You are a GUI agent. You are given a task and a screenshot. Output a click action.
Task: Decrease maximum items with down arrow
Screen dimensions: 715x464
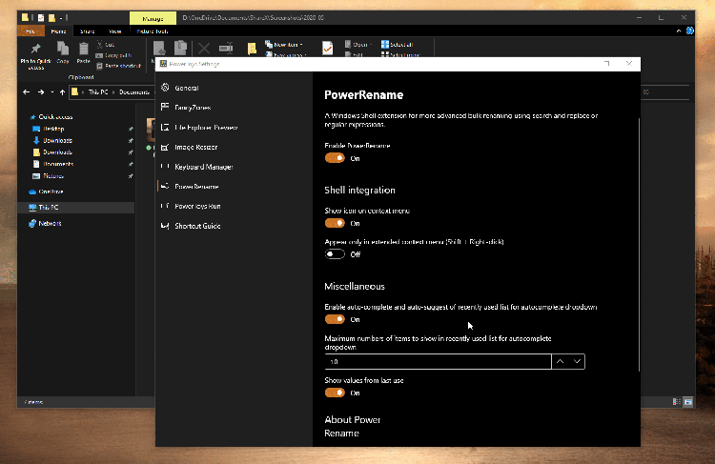click(x=577, y=362)
